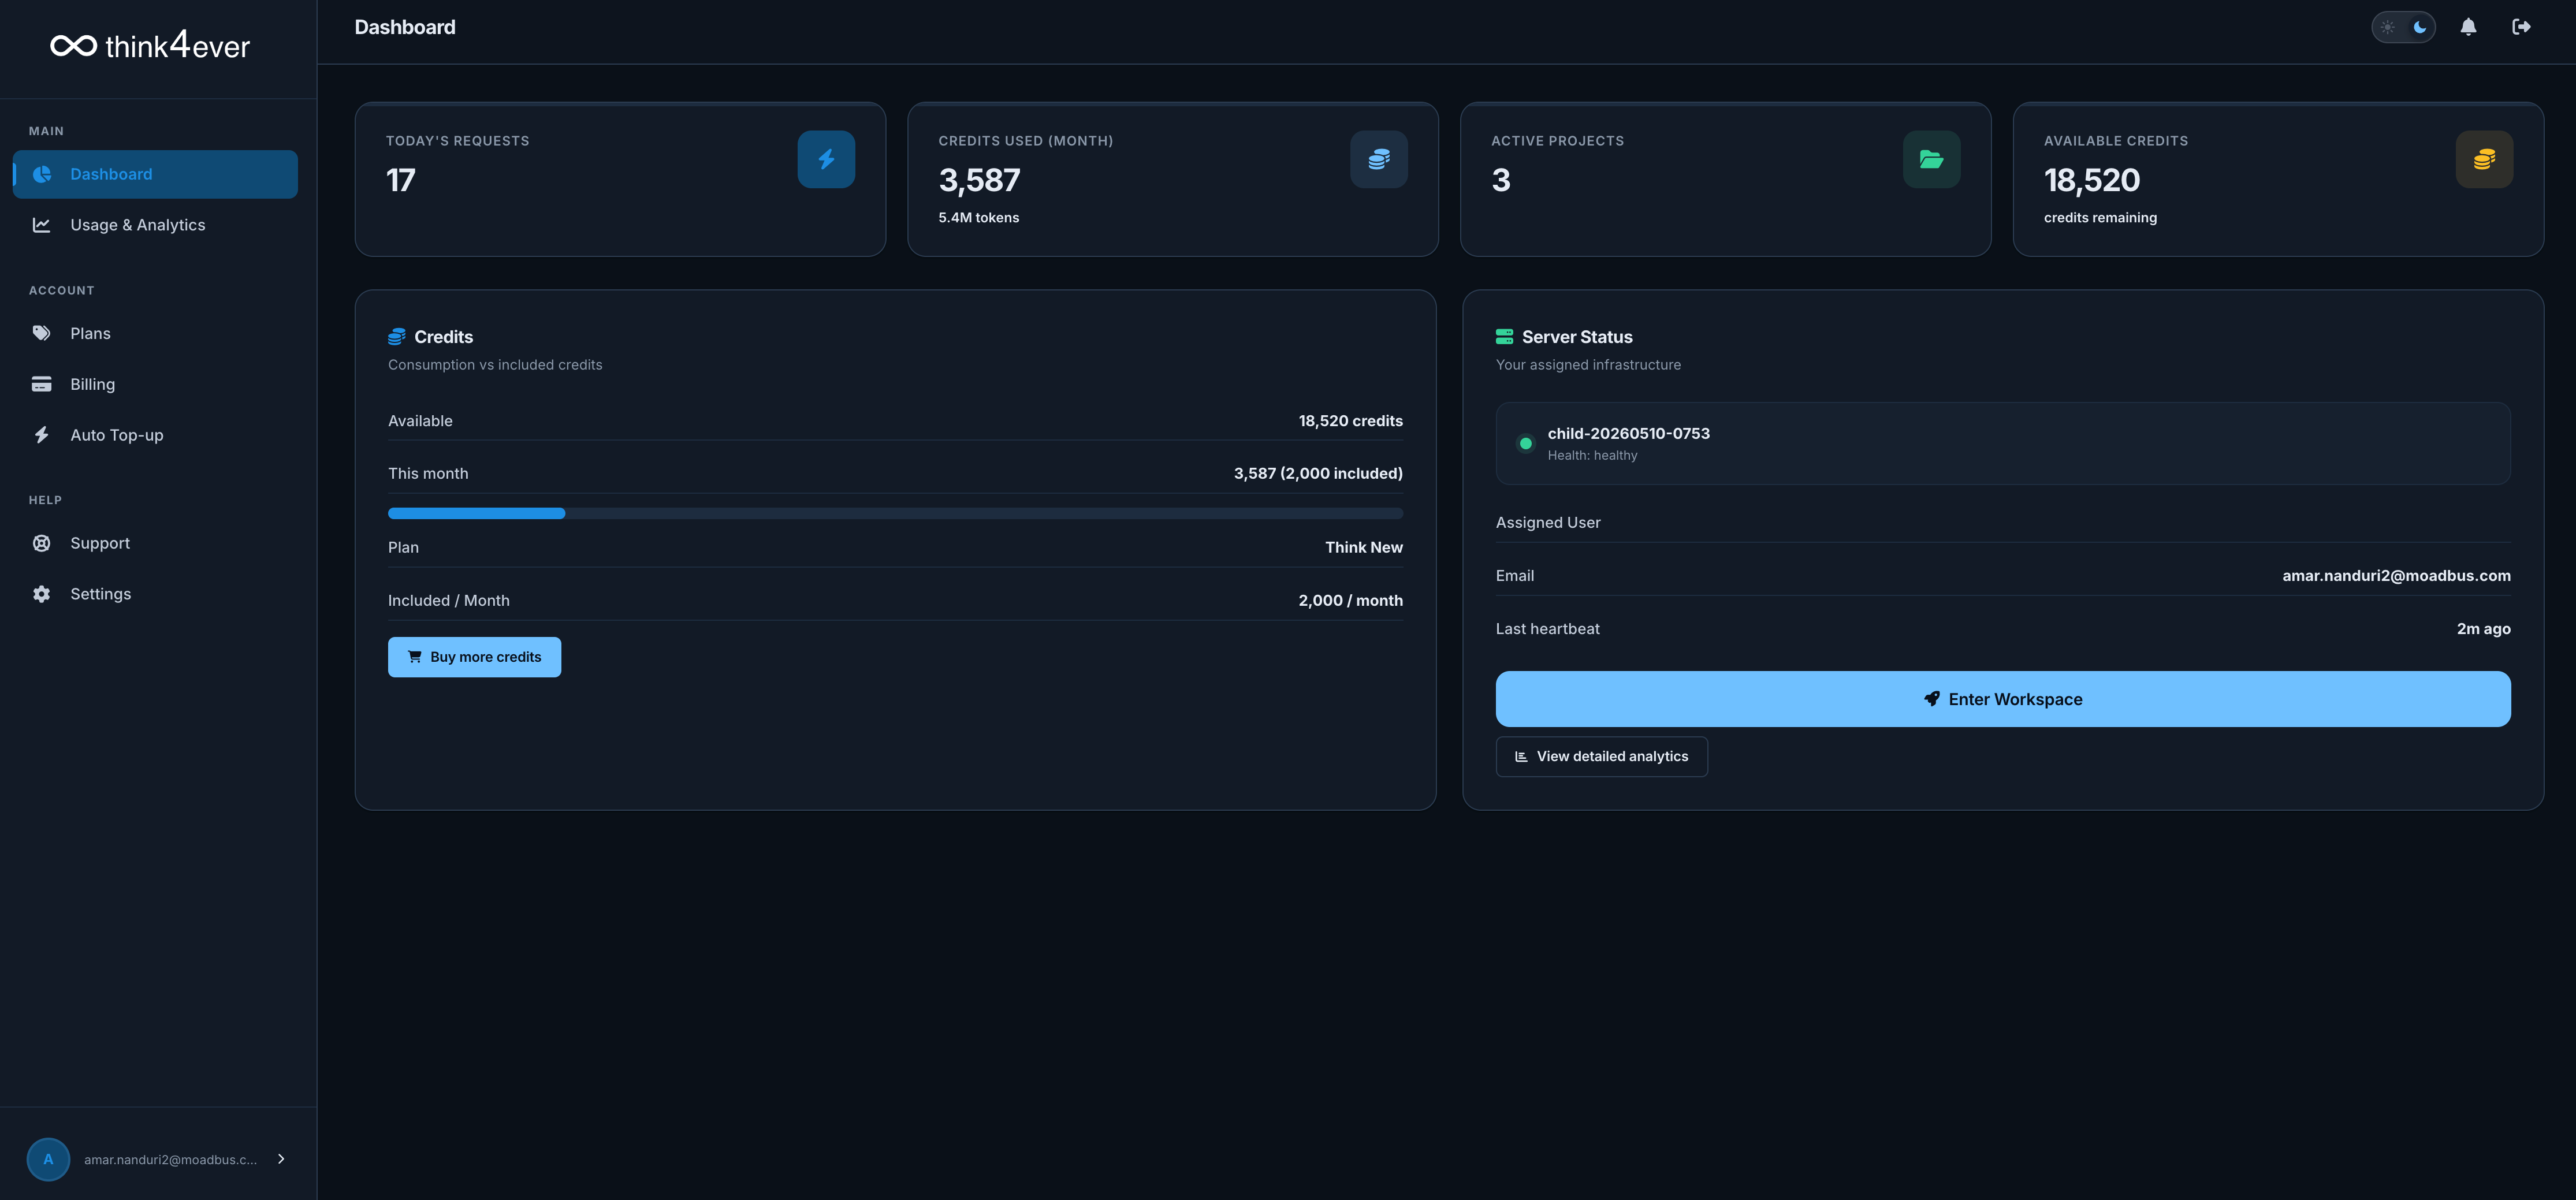The height and width of the screenshot is (1200, 2576).
Task: Click the gold coins icon in Available Credits
Action: [2484, 159]
